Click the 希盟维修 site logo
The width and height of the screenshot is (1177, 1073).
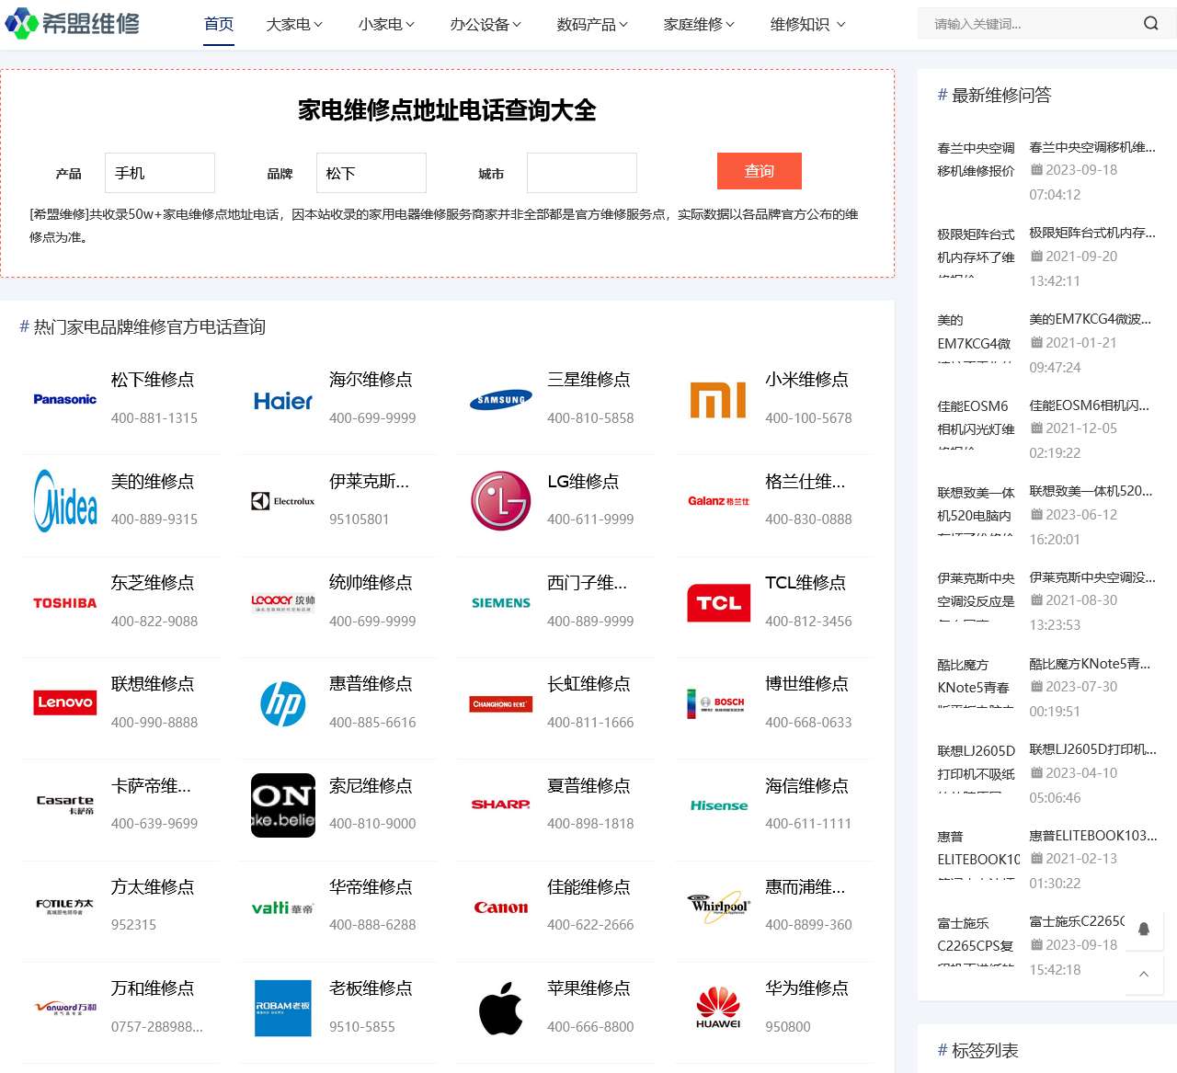click(74, 24)
